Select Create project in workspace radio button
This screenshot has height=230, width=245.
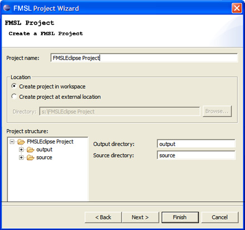tap(14, 87)
